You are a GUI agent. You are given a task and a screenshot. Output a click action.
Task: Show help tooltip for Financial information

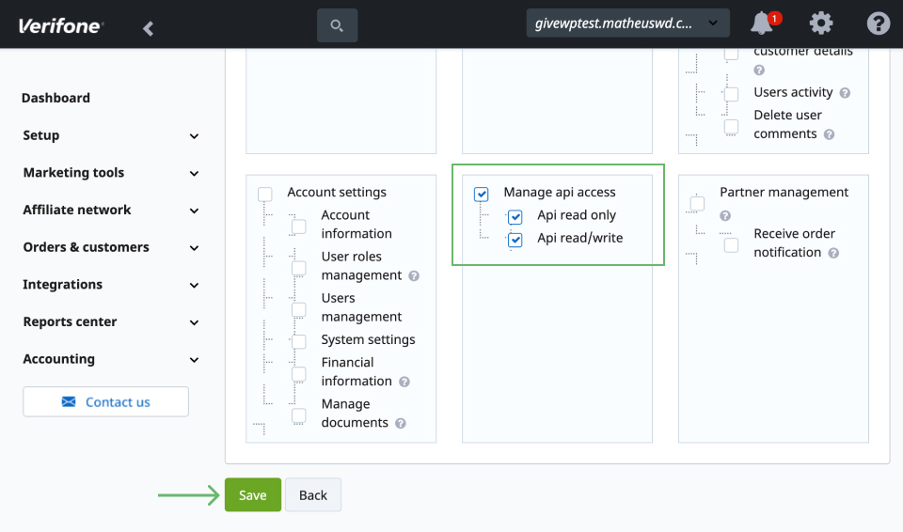click(x=404, y=382)
